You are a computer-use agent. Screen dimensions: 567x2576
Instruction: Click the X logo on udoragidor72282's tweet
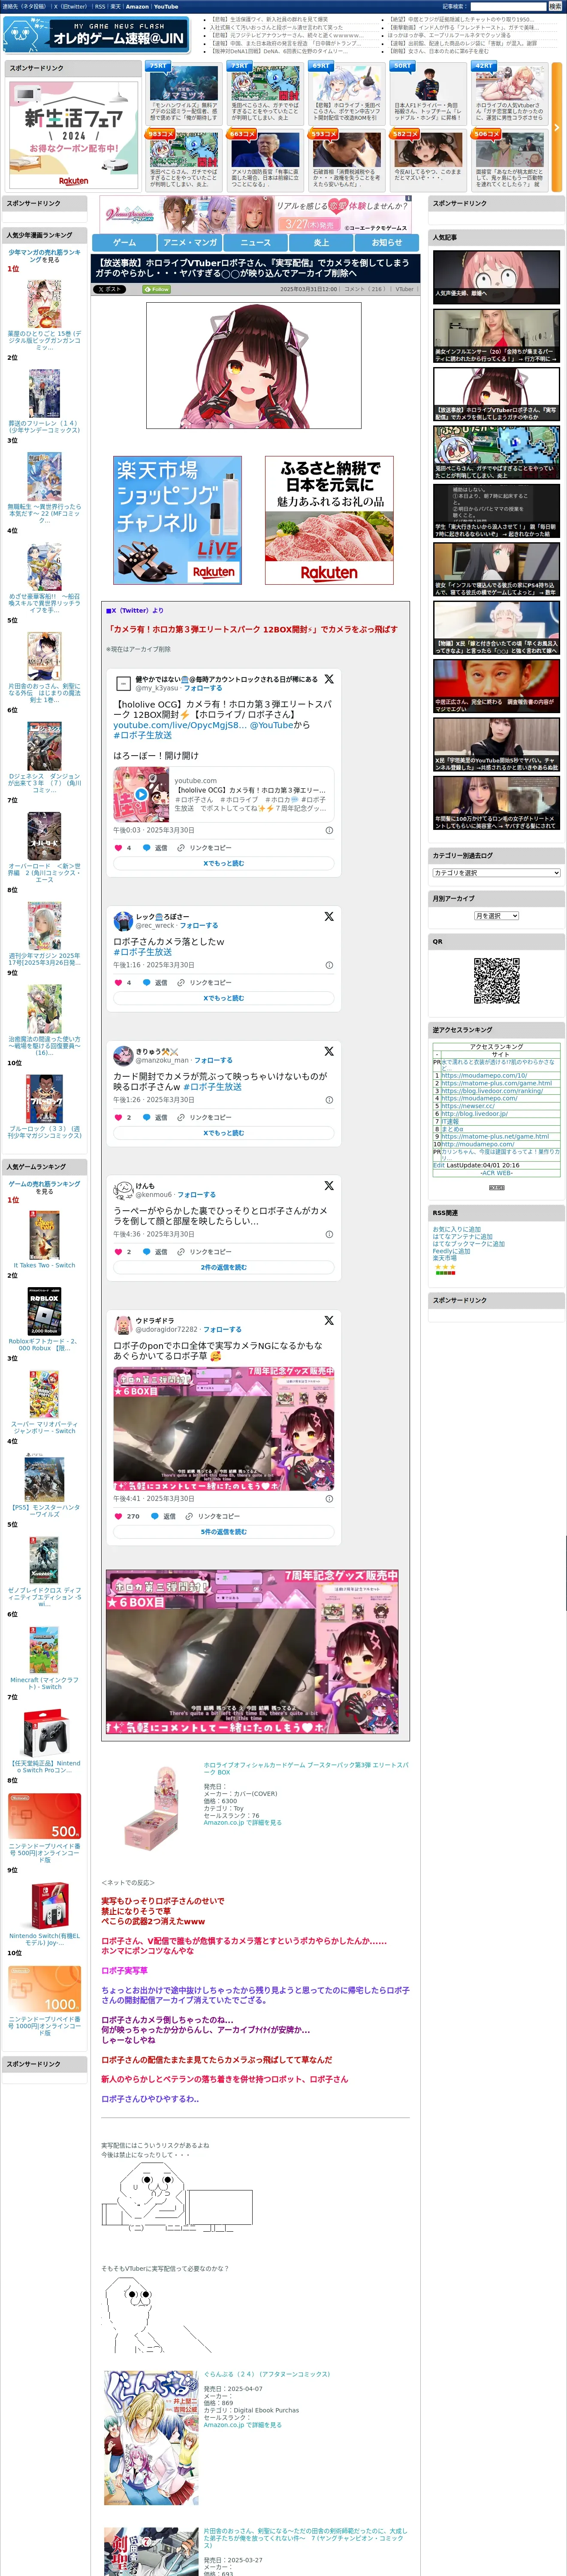(x=329, y=1320)
